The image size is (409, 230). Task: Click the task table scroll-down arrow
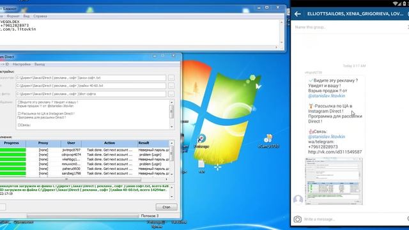172,174
